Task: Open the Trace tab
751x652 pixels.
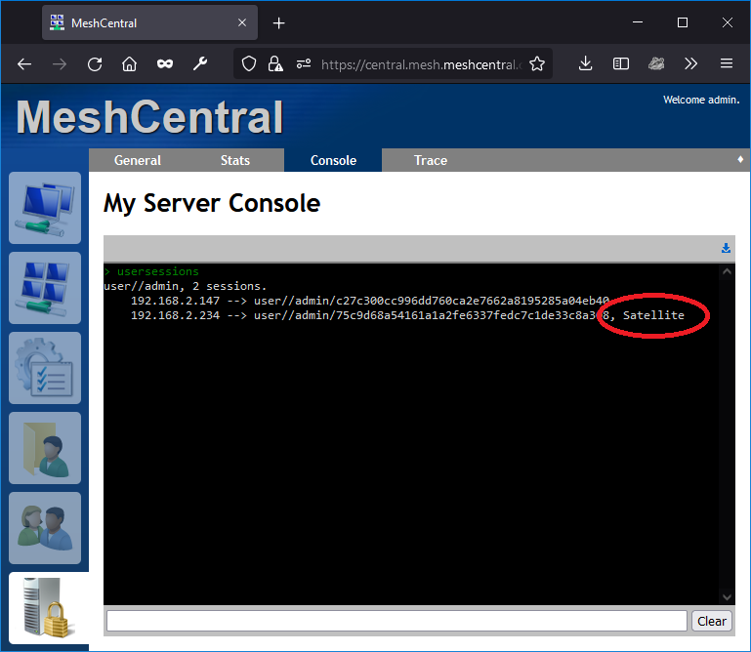Action: tap(431, 160)
